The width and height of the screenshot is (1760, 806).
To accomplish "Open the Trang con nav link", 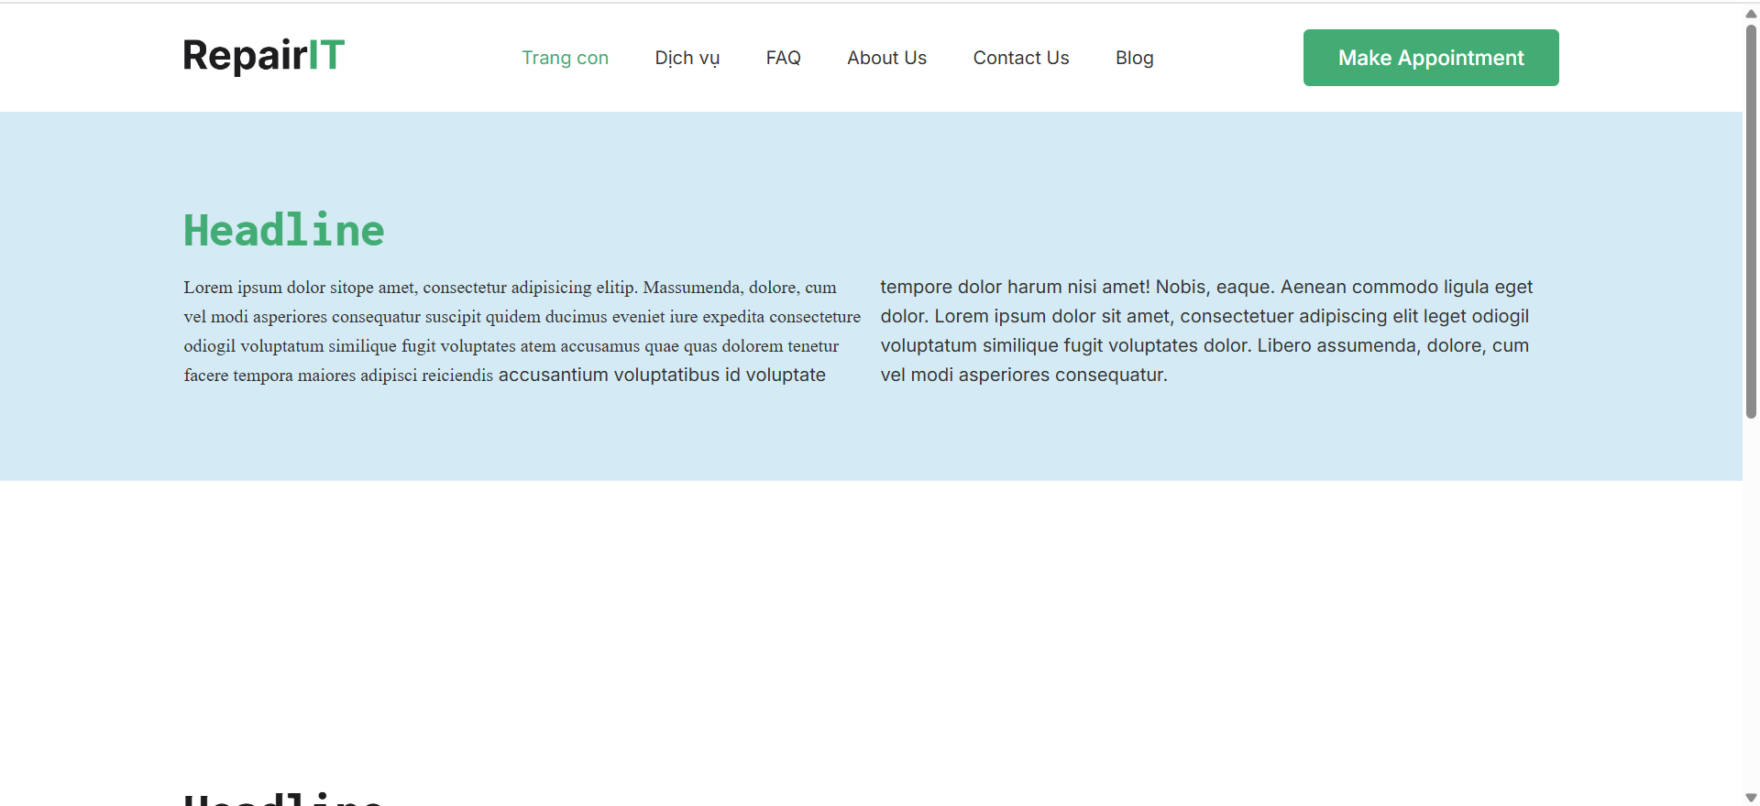I will (x=565, y=58).
